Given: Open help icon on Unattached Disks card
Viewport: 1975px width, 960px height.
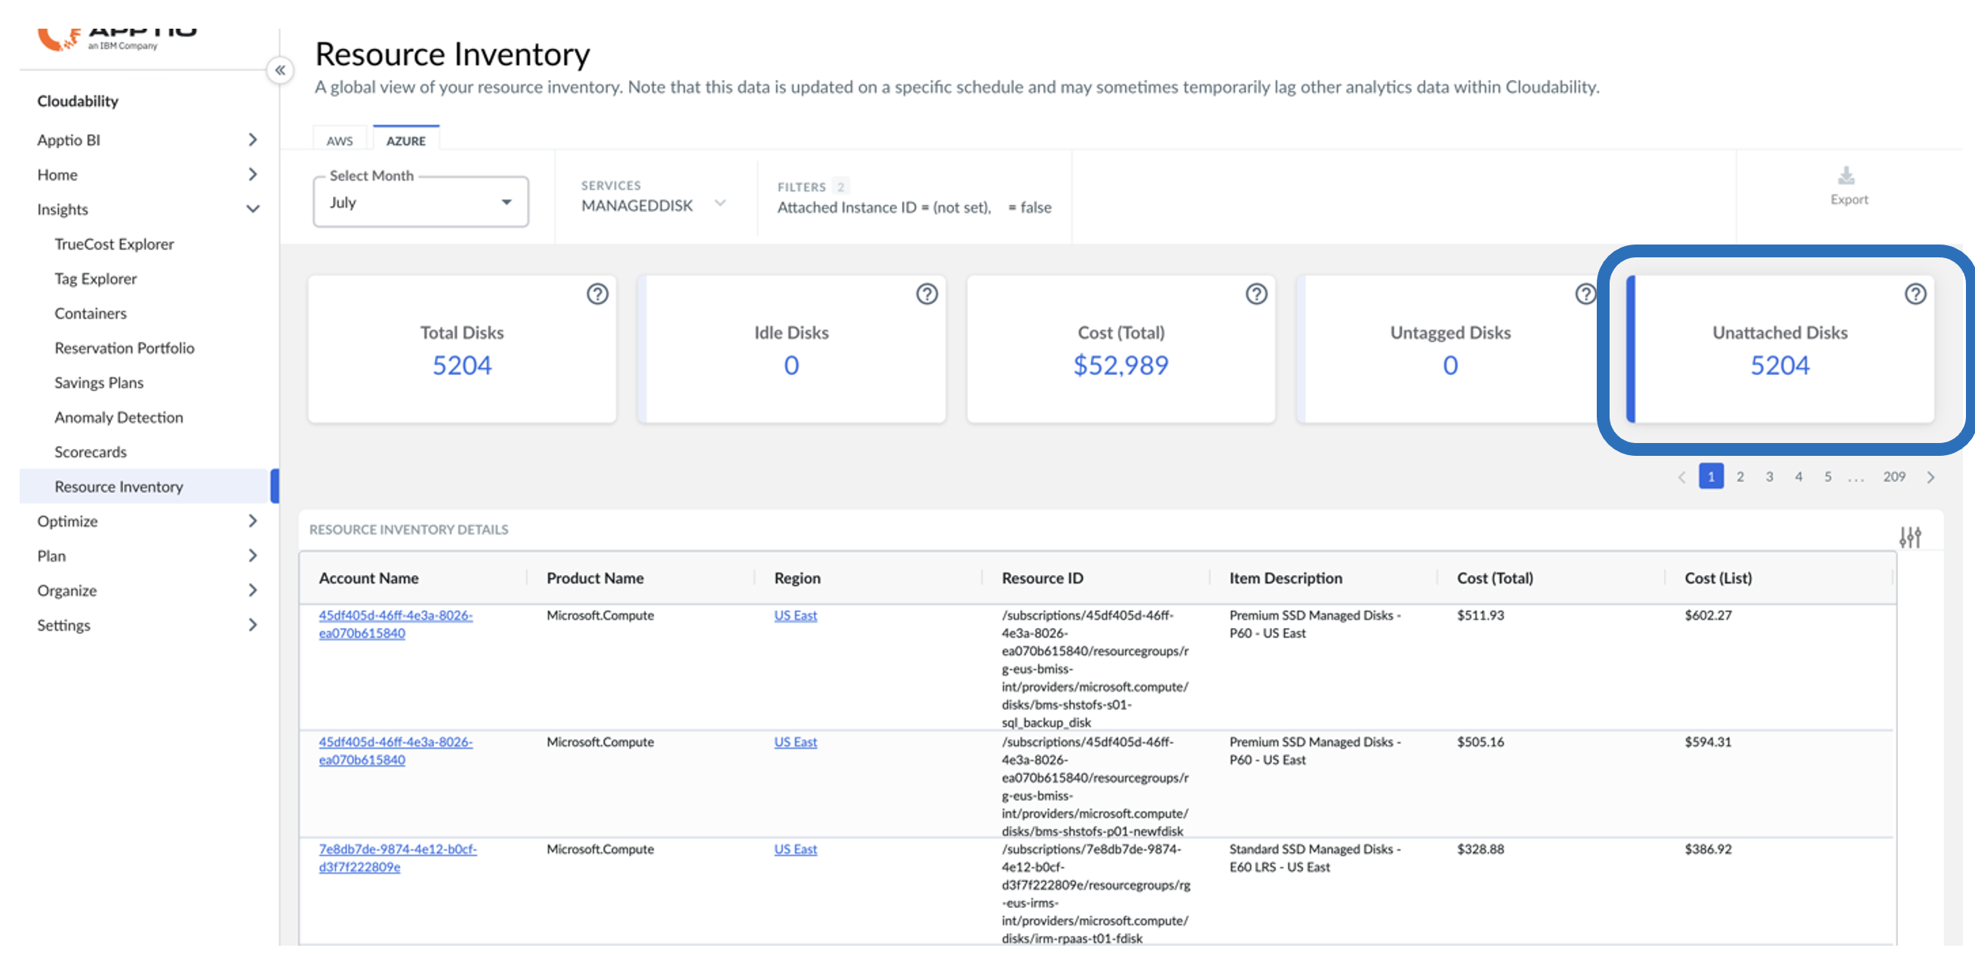Looking at the screenshot, I should pos(1915,294).
